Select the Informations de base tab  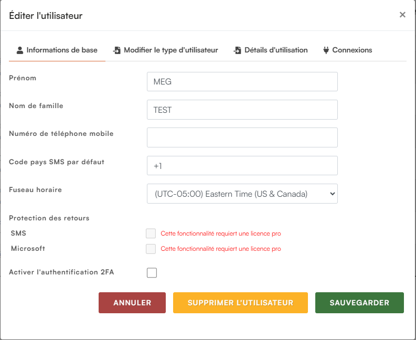[x=62, y=50]
